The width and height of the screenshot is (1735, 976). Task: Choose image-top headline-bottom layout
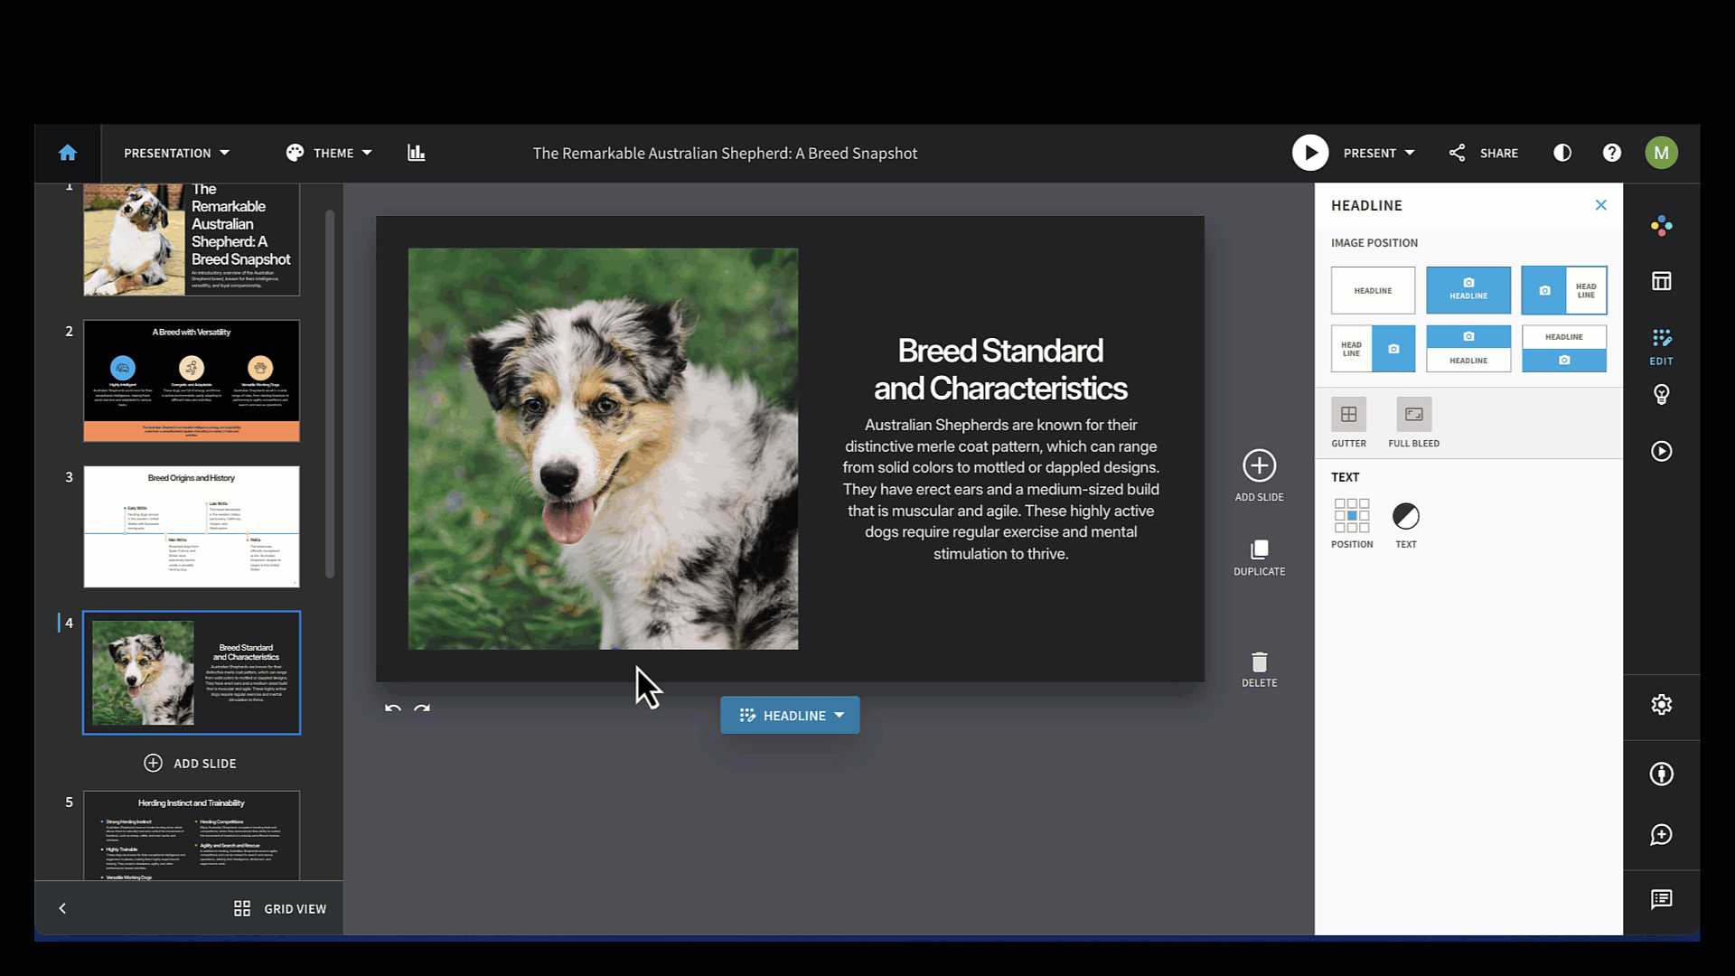coord(1468,349)
